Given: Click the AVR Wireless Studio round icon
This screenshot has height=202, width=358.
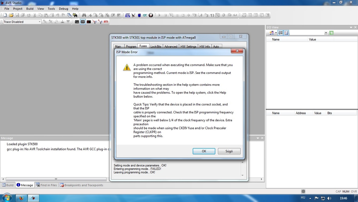Looking at the screenshot, I should [151, 15].
